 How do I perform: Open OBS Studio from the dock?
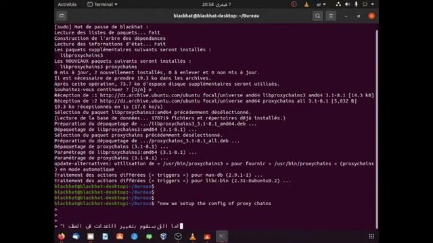click(178, 236)
